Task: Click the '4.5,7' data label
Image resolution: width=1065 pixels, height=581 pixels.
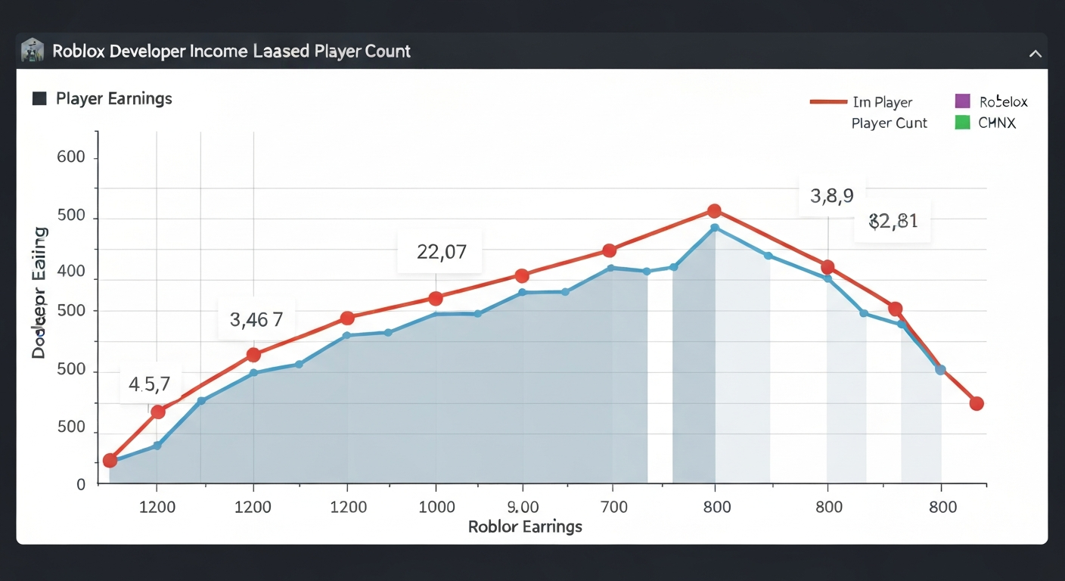Action: coord(151,384)
